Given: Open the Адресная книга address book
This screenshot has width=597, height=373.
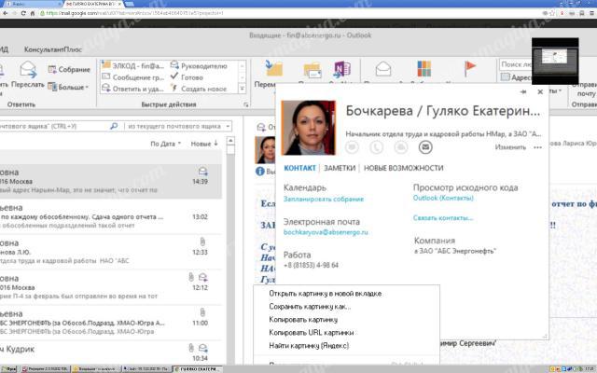Looking at the screenshot, I should pyautogui.click(x=516, y=77).
